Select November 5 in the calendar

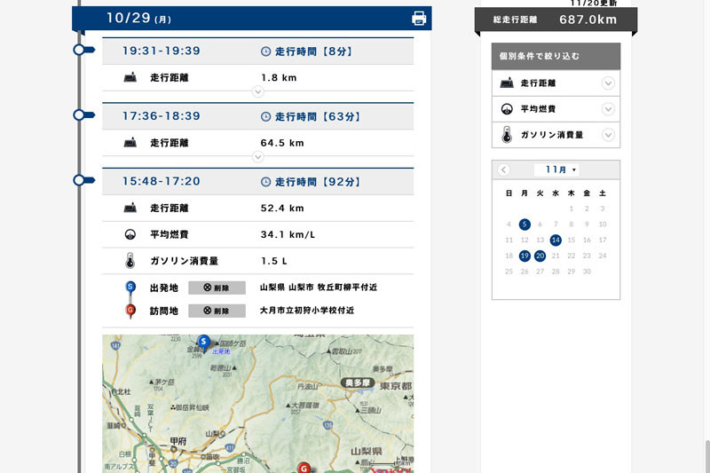coord(525,224)
